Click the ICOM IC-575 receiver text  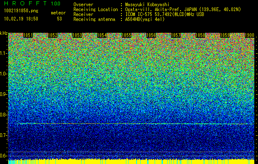click(164, 14)
